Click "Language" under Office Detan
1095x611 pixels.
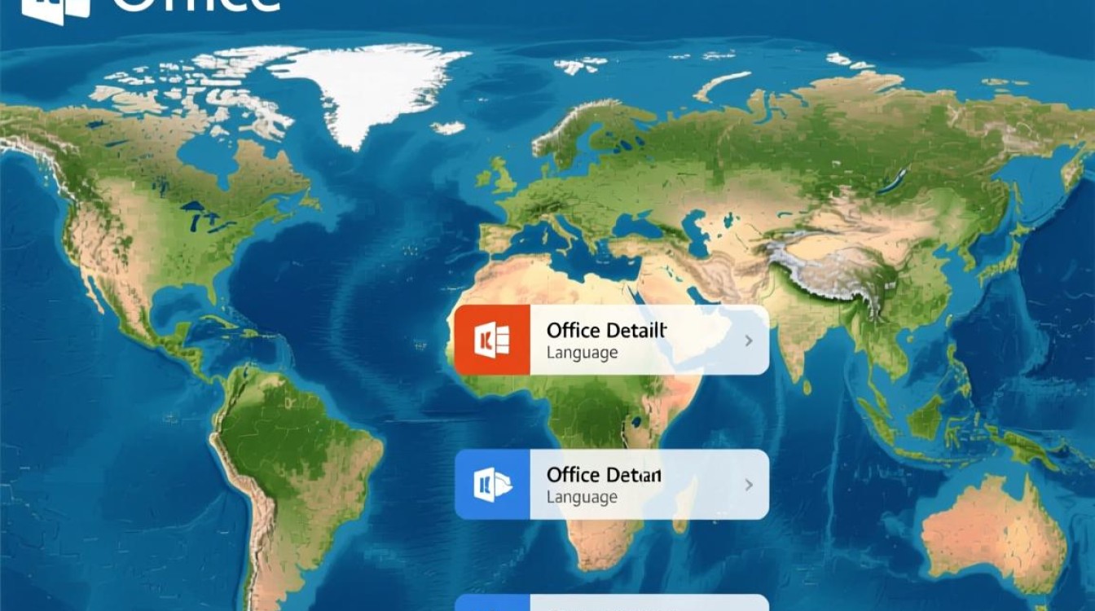582,497
